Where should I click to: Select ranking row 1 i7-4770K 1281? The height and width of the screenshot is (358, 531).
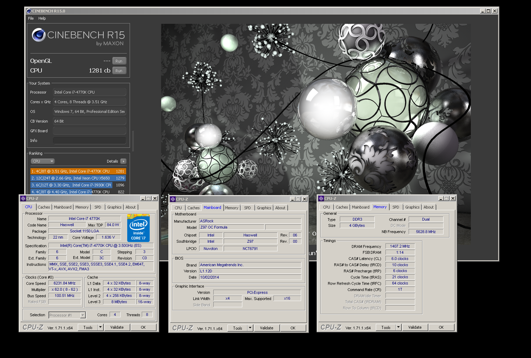pyautogui.click(x=78, y=171)
